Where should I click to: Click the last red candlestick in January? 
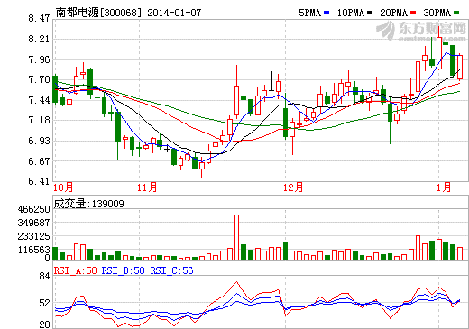coord(460,68)
